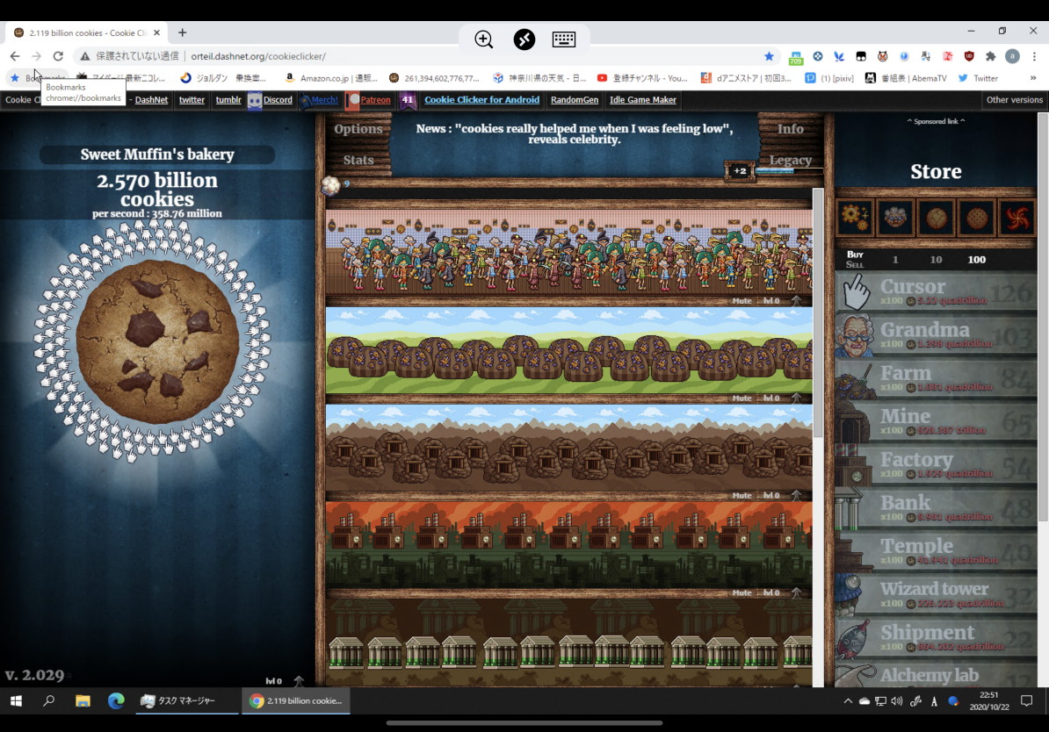Image resolution: width=1049 pixels, height=732 pixels.
Task: Show more bookmarks with the chevron
Action: point(1033,78)
